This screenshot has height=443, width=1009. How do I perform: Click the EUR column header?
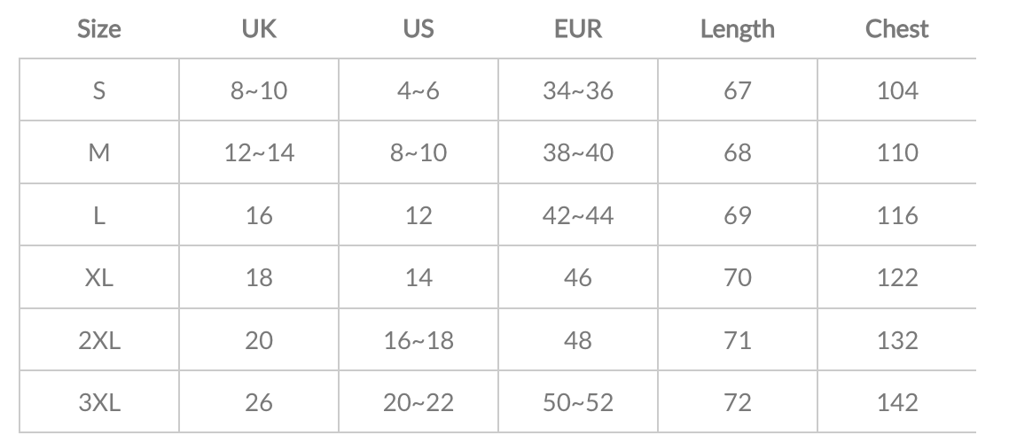pos(578,29)
